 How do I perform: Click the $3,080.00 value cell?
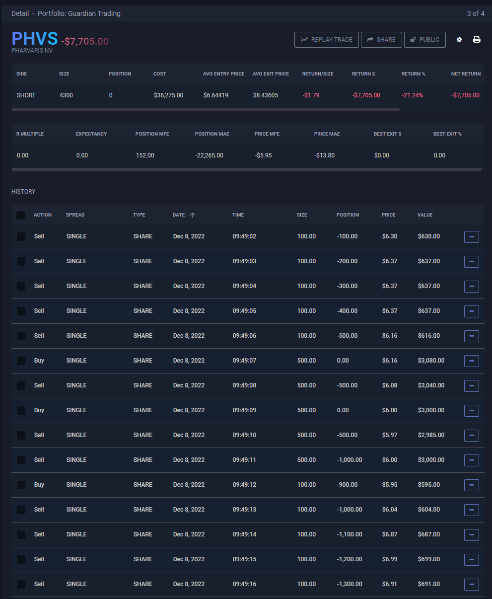click(x=431, y=361)
